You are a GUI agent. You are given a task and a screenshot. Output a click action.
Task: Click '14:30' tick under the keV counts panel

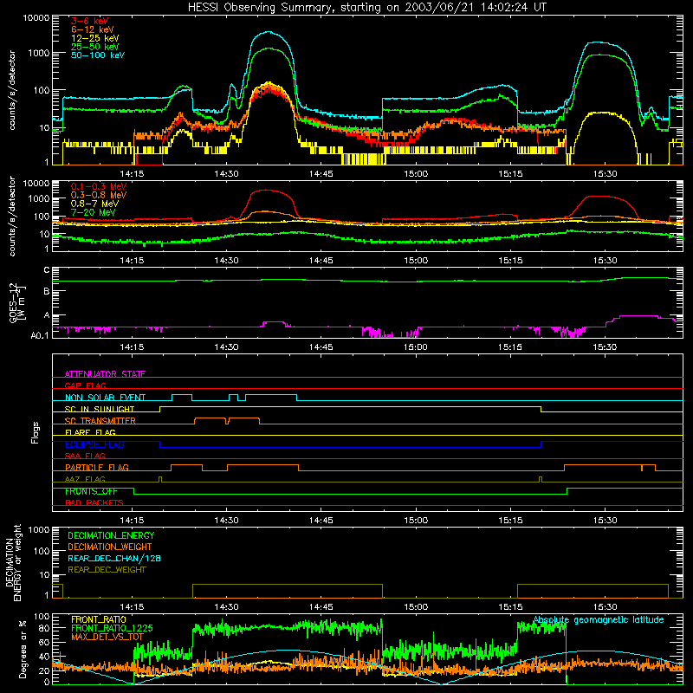click(226, 174)
